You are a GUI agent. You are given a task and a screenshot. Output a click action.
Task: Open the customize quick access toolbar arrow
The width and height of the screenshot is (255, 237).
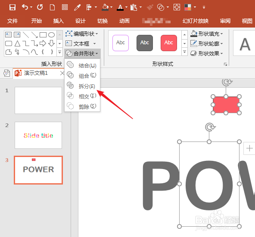point(204,7)
